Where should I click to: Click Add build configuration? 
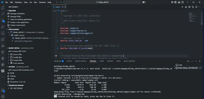click(x=23, y=41)
